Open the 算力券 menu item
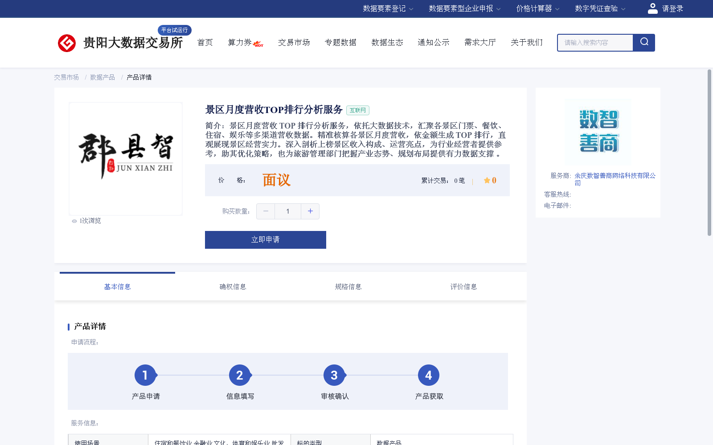The image size is (713, 445). coord(240,42)
